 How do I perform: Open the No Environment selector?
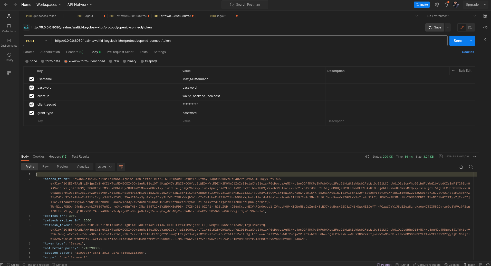(451, 16)
